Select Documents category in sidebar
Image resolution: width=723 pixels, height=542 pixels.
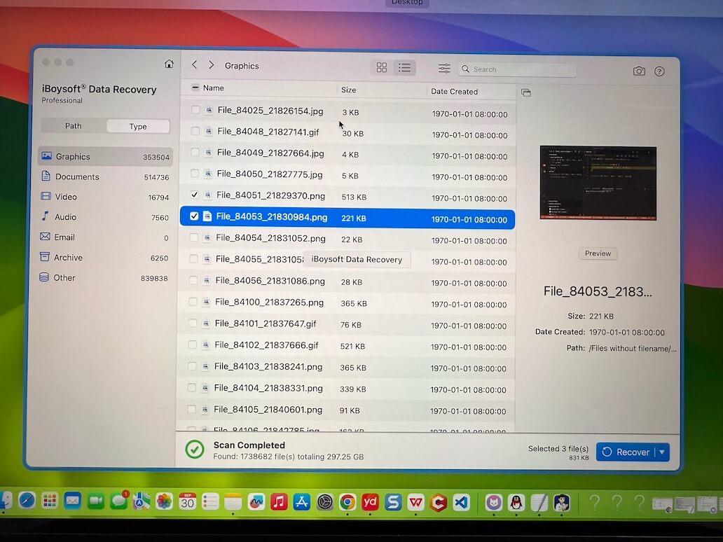(106, 177)
